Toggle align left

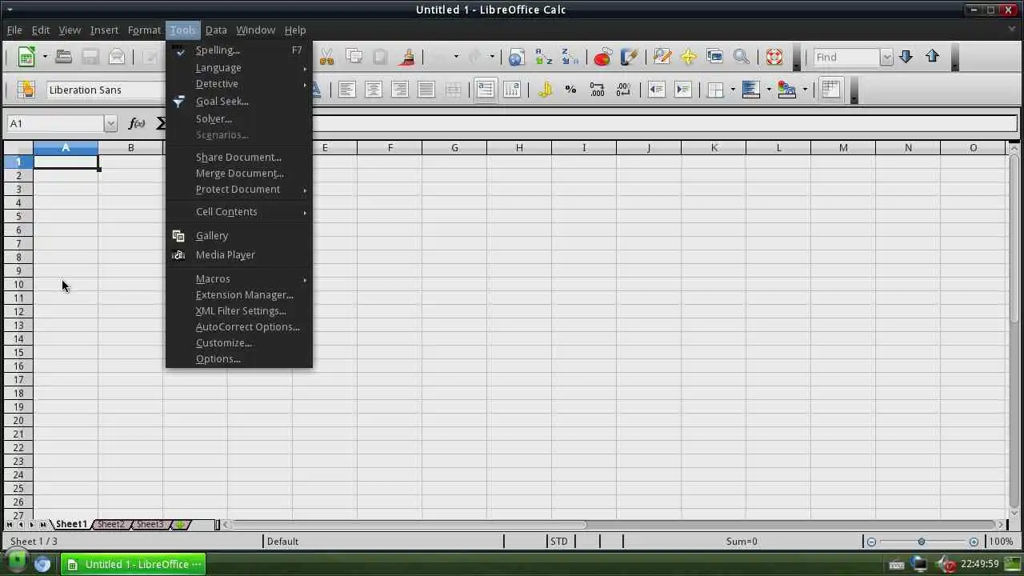pyautogui.click(x=346, y=90)
